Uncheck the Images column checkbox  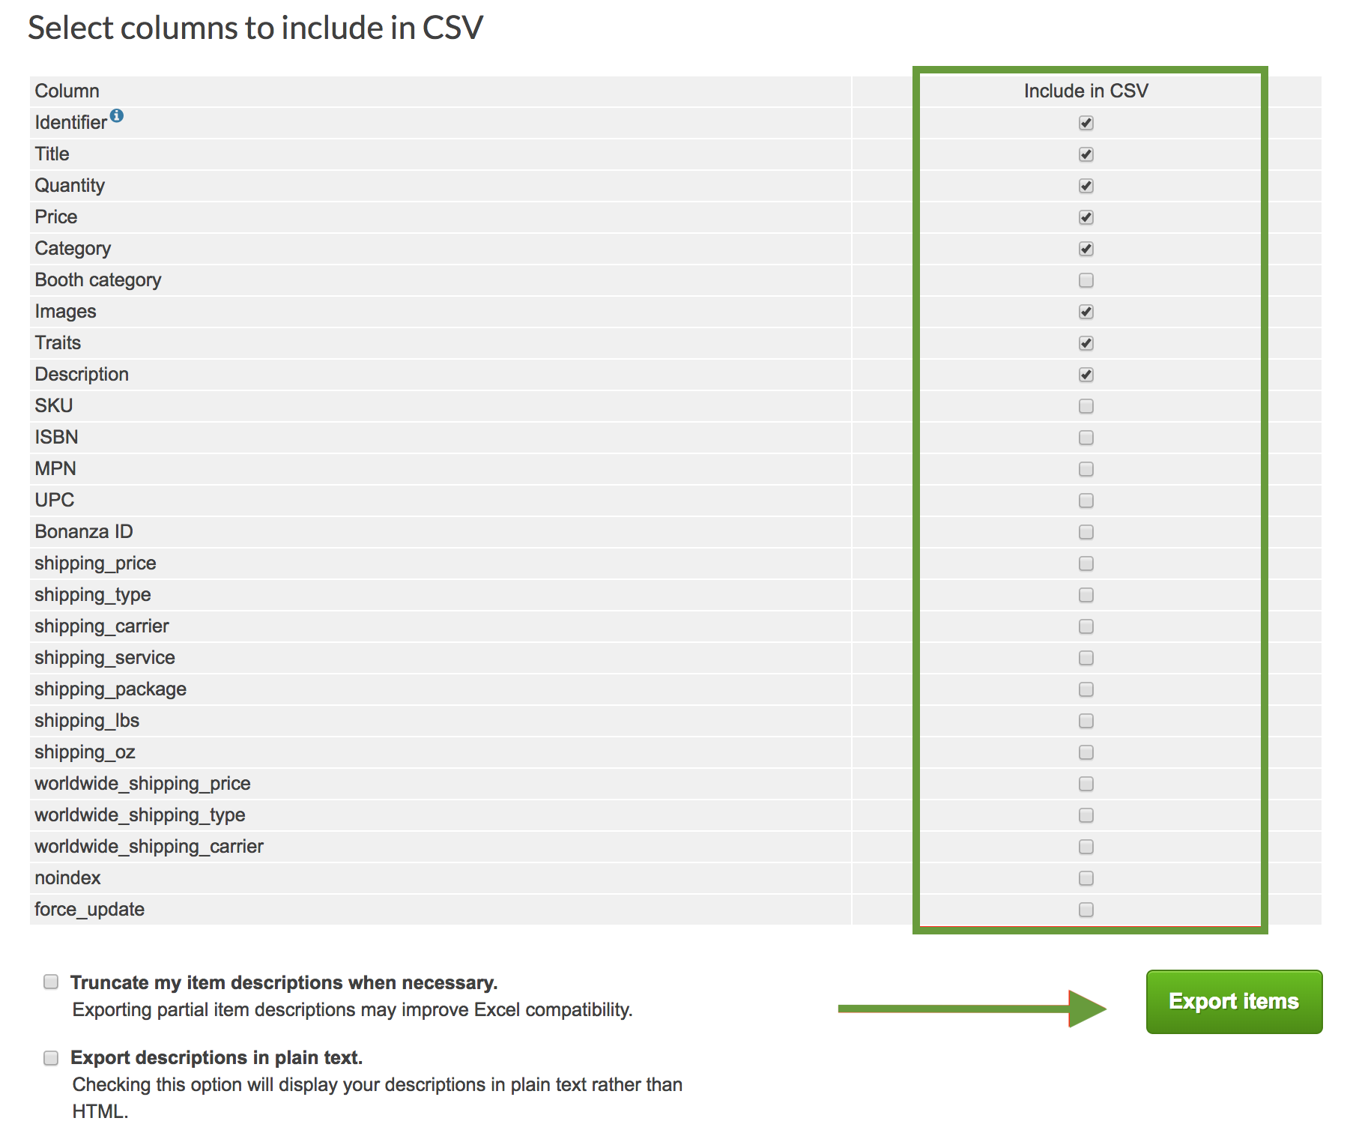point(1086,312)
